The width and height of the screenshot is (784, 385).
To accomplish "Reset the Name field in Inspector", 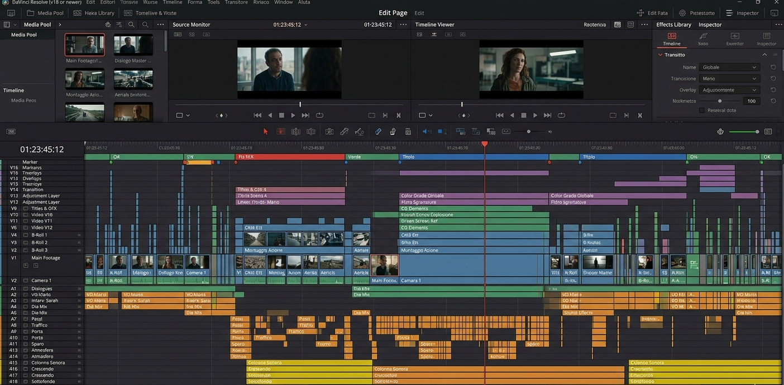I will (x=773, y=68).
